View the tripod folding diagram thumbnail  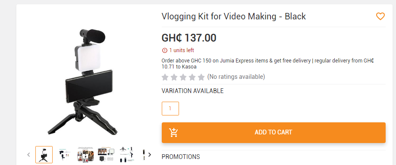click(127, 155)
